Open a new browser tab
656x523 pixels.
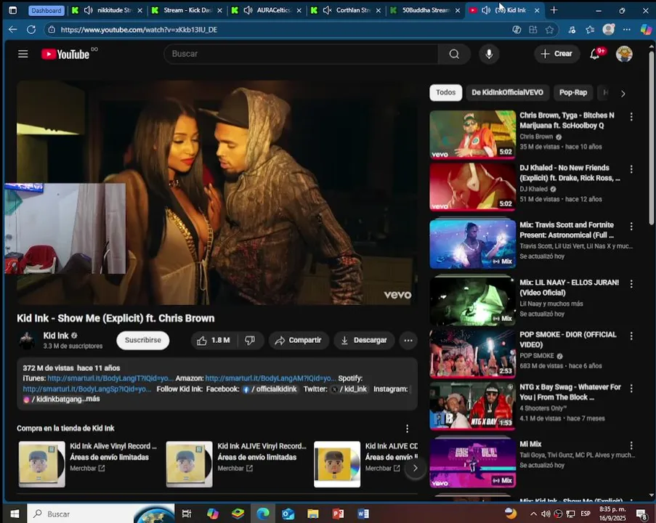(554, 10)
